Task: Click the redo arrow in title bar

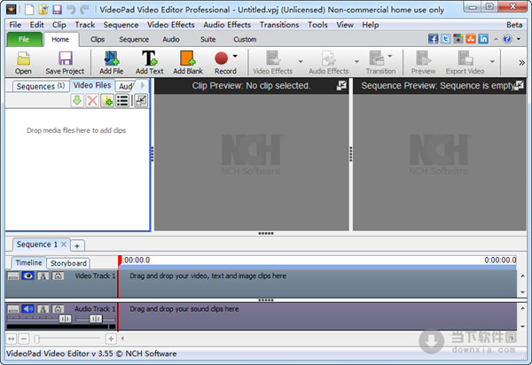Action: pos(84,10)
